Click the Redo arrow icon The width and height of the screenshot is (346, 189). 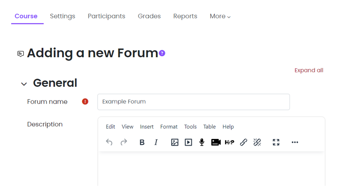(x=124, y=142)
